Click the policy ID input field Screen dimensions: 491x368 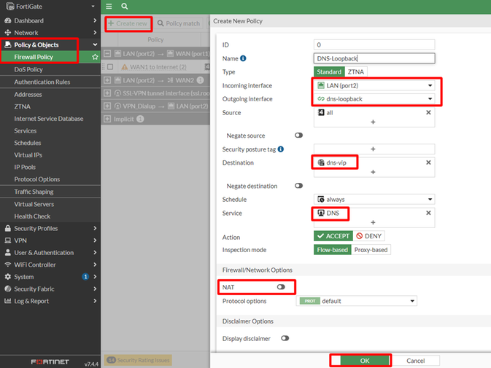click(374, 44)
